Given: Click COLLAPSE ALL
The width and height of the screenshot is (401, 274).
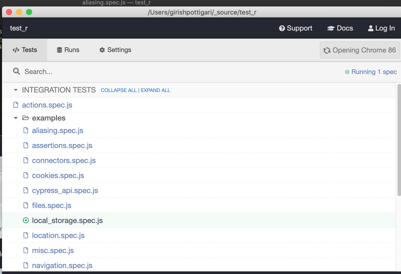Looking at the screenshot, I should pos(119,90).
